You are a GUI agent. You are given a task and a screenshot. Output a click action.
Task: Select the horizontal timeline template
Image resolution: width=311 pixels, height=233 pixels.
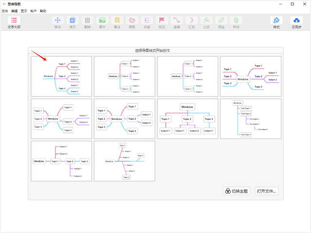[x=61, y=161]
